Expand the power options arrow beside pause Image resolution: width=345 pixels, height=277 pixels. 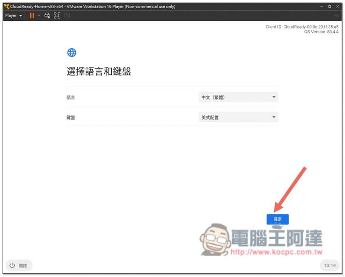[39, 16]
